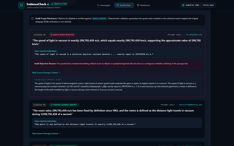Click the EvidenceCheck shield logo icon
This screenshot has height=146, width=234.
(x=21, y=5)
